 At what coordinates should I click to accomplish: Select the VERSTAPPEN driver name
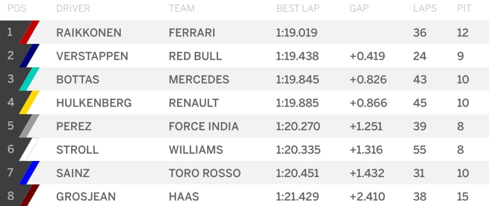point(92,56)
